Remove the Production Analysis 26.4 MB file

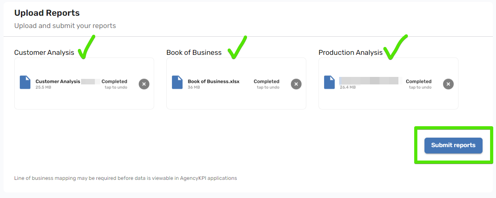pos(448,84)
